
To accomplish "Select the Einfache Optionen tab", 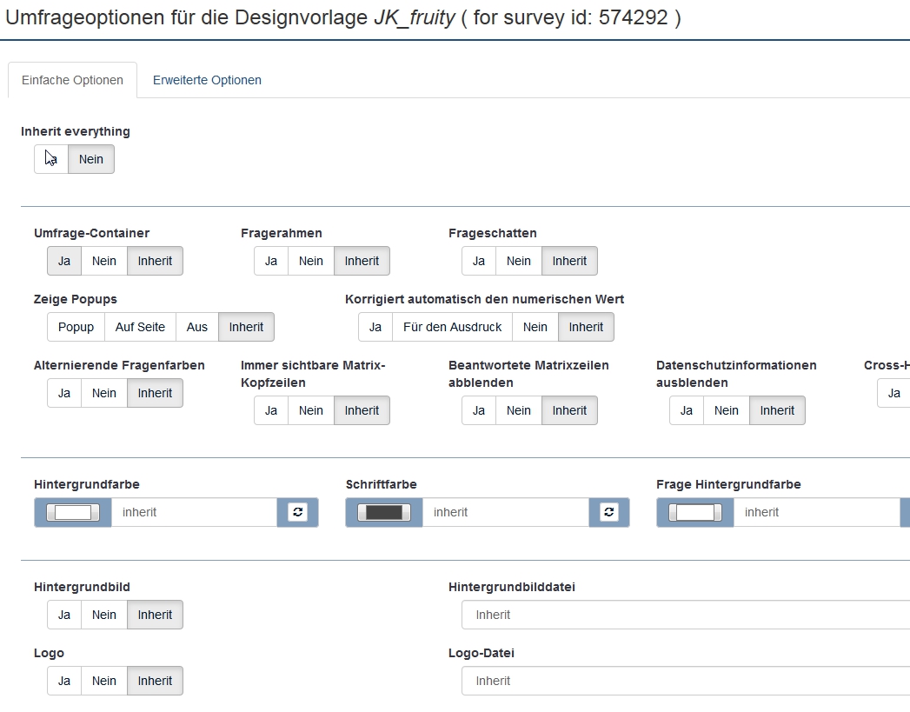I will (x=72, y=80).
